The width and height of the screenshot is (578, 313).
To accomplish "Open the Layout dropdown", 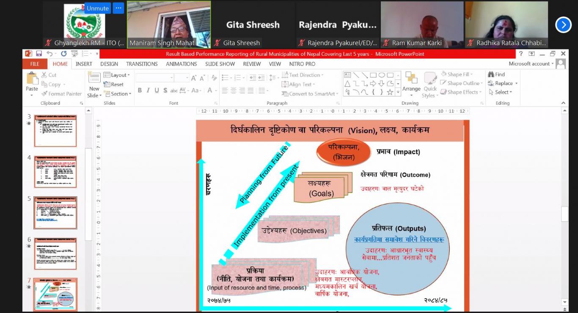I will pos(118,75).
